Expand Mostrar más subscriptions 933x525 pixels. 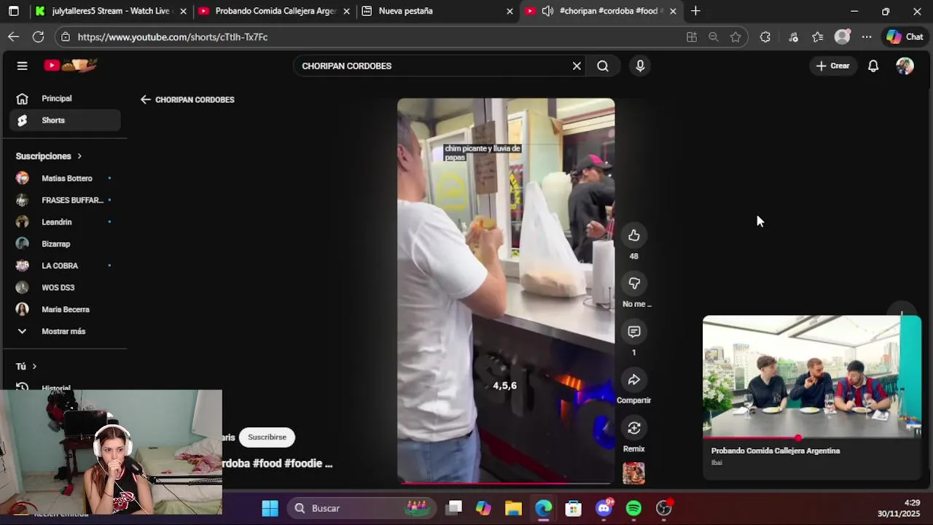pos(64,331)
